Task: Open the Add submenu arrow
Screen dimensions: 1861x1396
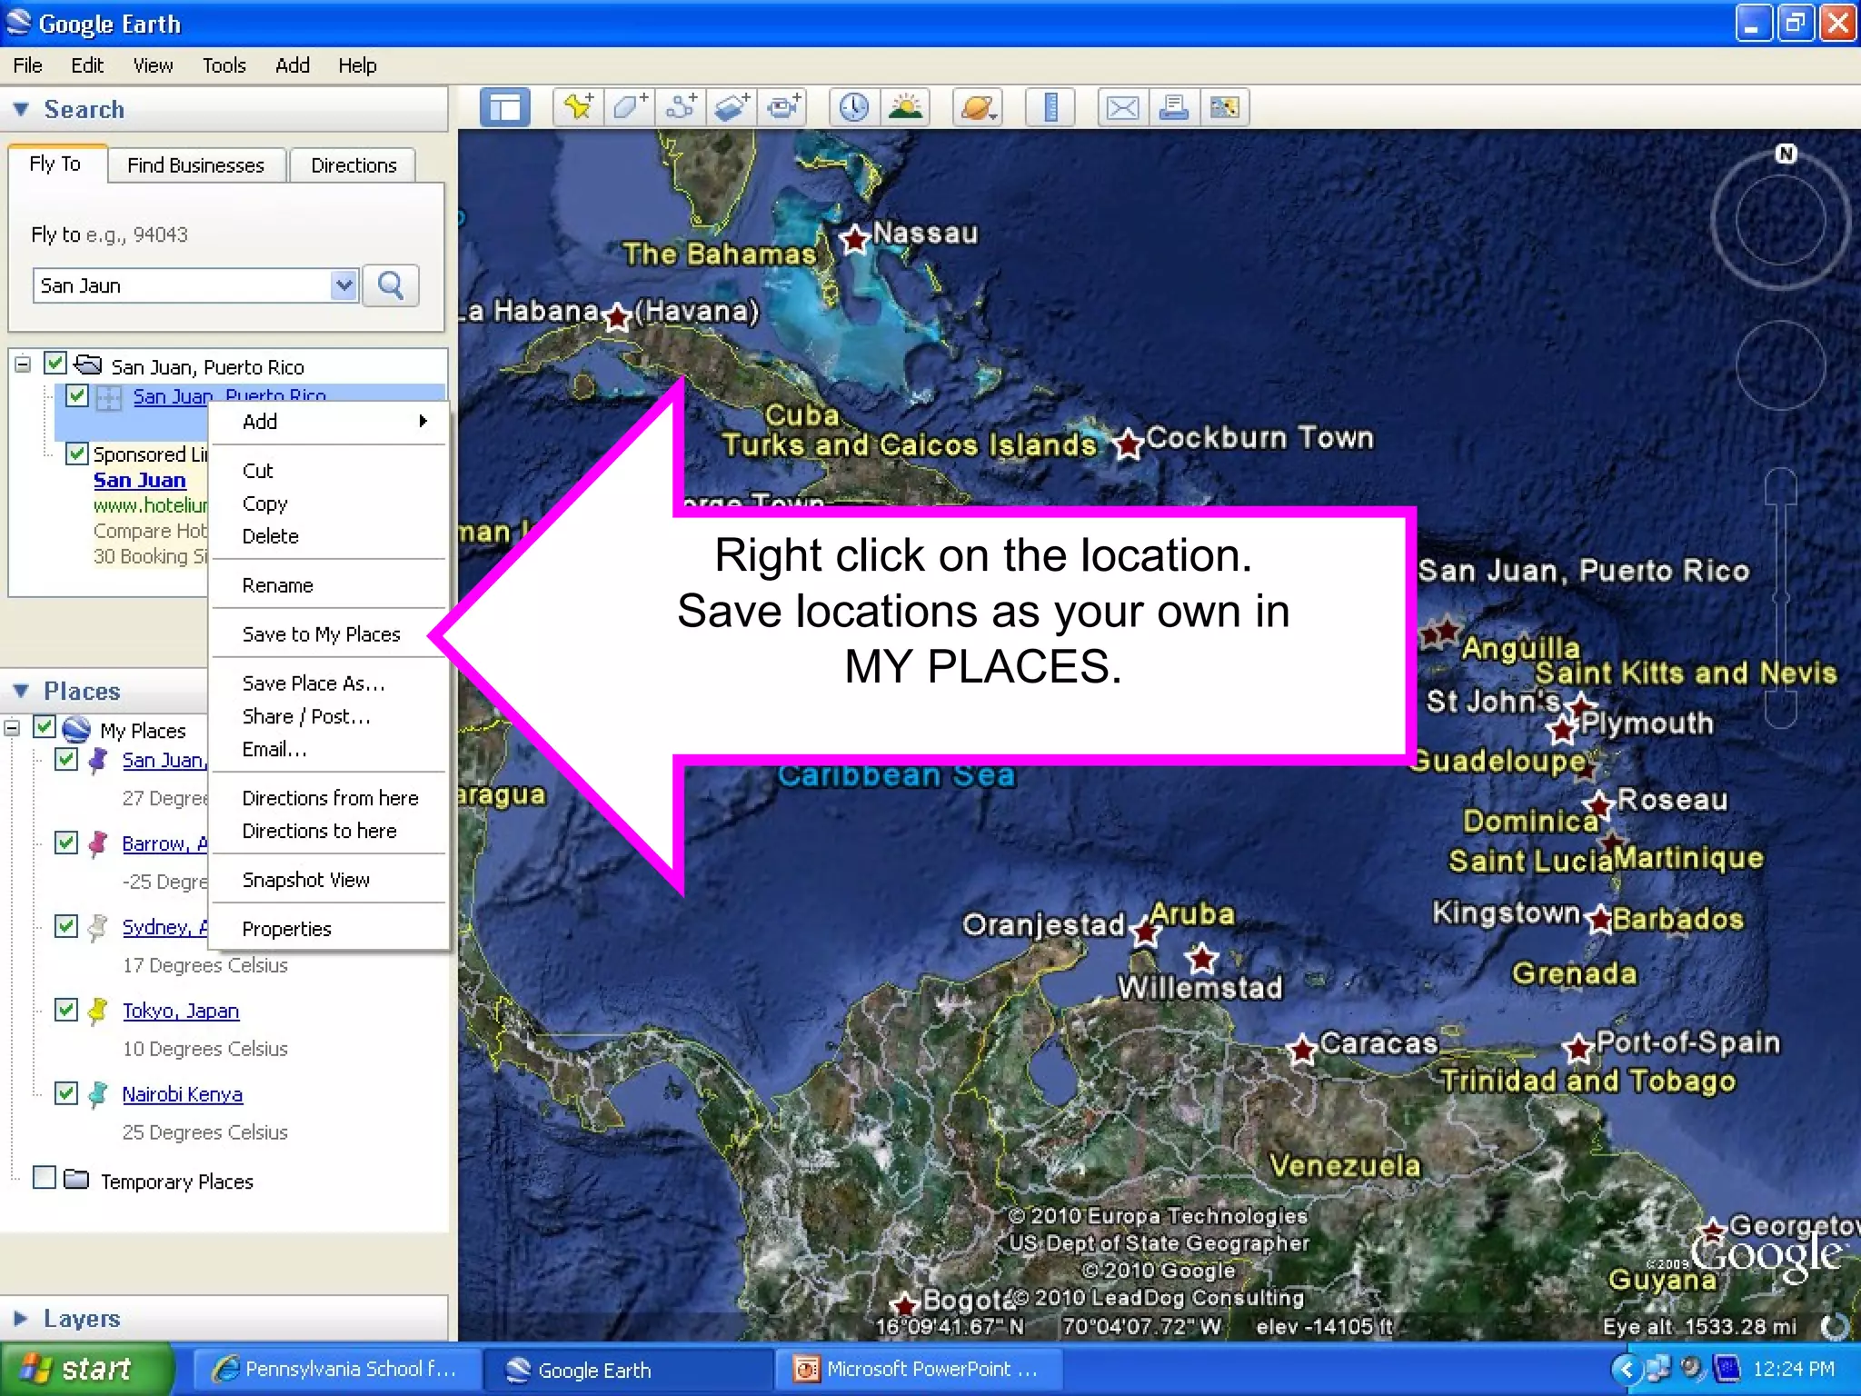Action: point(423,421)
